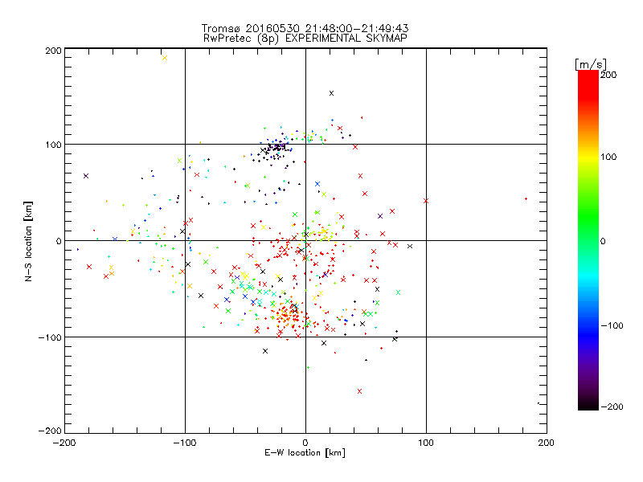Image resolution: width=643 pixels, height=482 pixels.
Task: Click the black cross marker above the north cluster
Action: pyautogui.click(x=331, y=93)
